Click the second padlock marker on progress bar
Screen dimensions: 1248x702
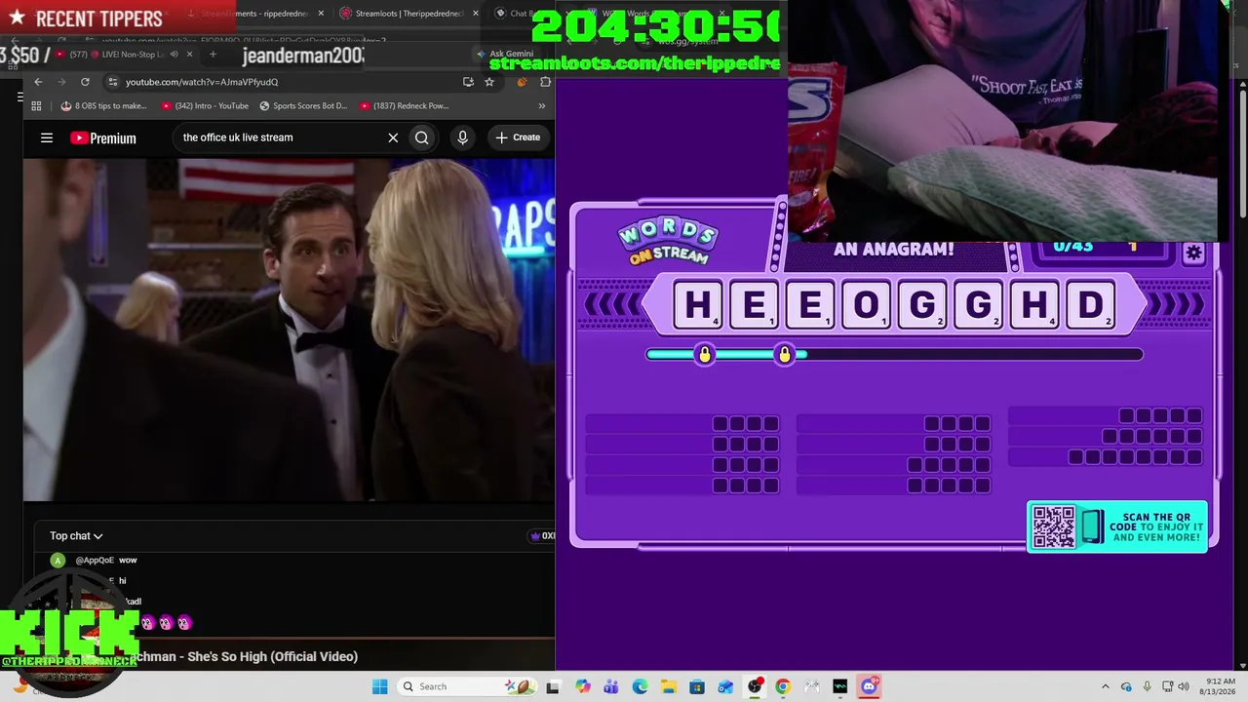(x=785, y=354)
